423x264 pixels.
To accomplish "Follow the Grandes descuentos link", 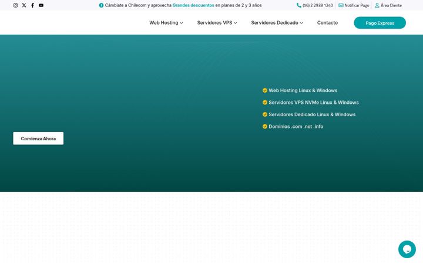I will coord(193,5).
